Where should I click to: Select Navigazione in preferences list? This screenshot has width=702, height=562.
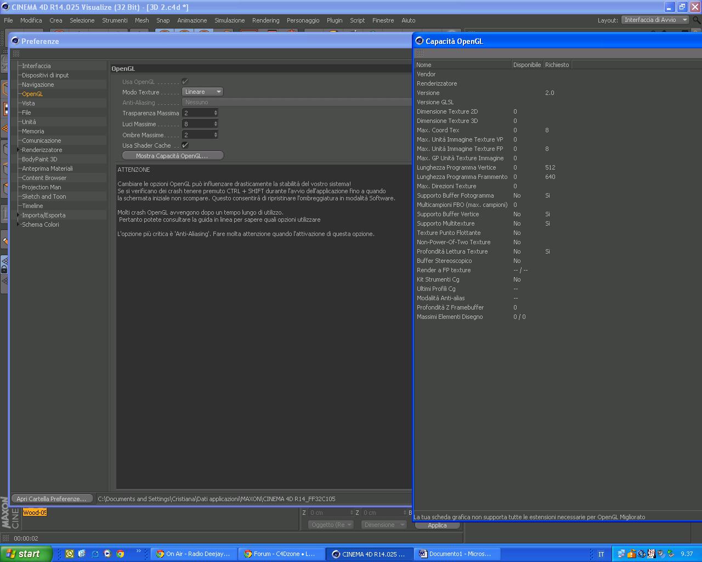click(x=38, y=85)
